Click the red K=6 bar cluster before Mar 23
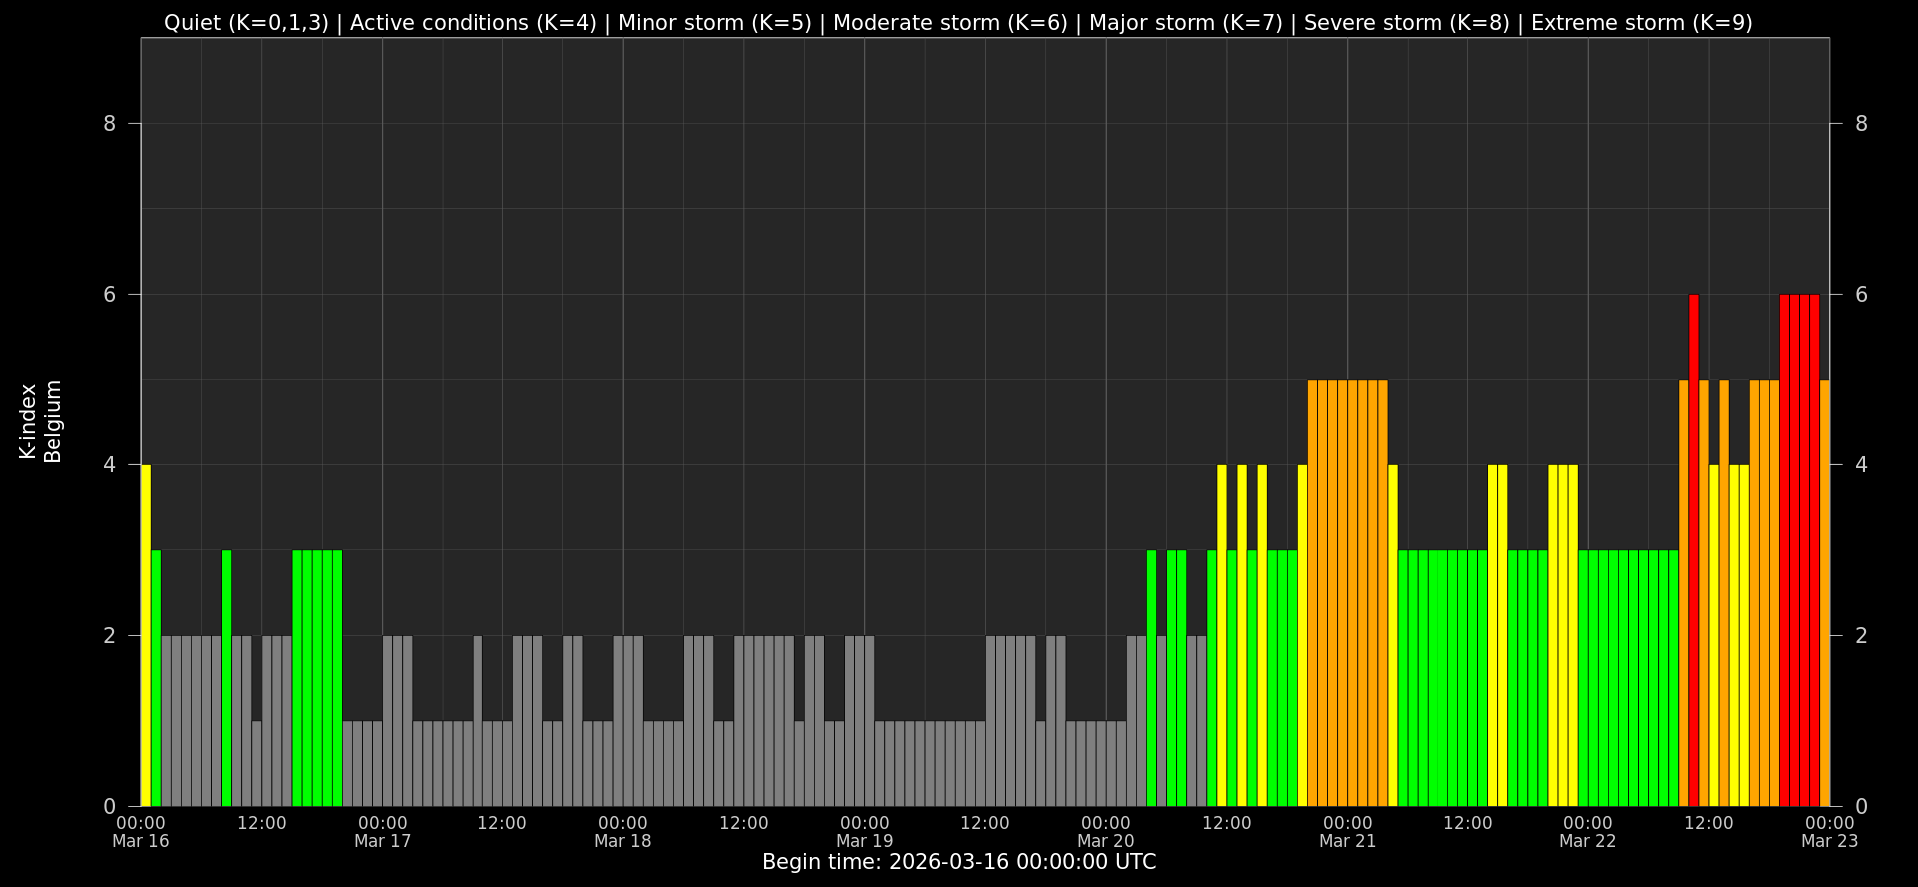Viewport: 1918px width, 887px height. (1799, 549)
